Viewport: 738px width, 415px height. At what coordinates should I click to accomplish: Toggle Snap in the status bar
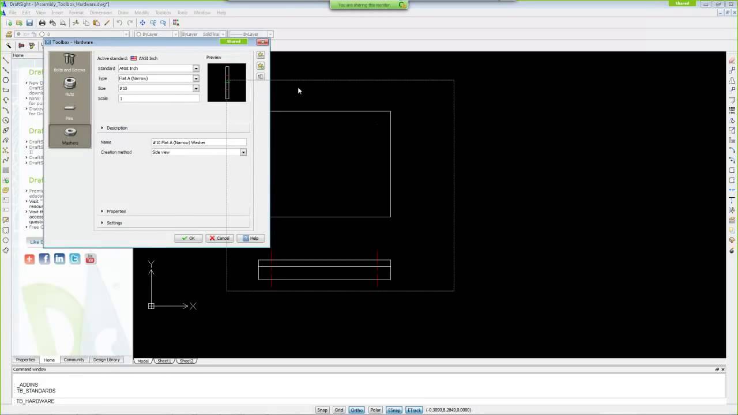tap(322, 410)
